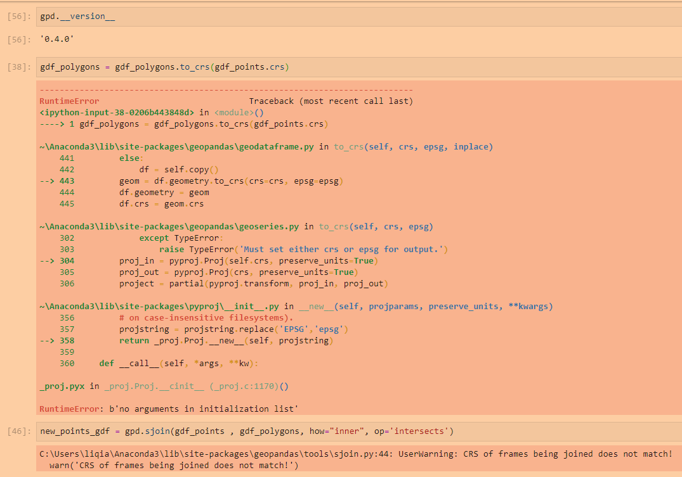Click line 445 df.crs = geom.crs
Viewport: 682px width, 477px height.
[x=132, y=204]
